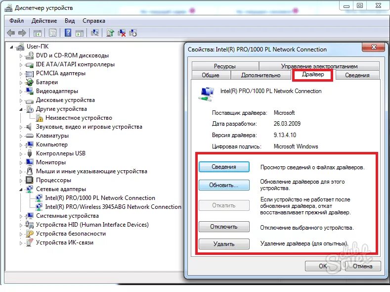Screen dimensions: 390x292
Task: Click the Мониторы monitor icon
Action: (x=30, y=162)
